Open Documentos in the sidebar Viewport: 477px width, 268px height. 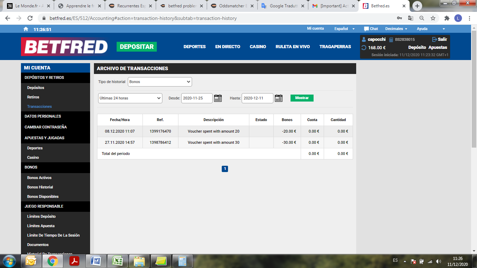point(38,245)
